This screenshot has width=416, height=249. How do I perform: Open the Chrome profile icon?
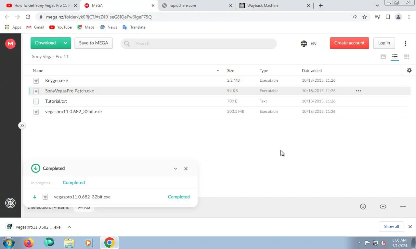tap(398, 17)
